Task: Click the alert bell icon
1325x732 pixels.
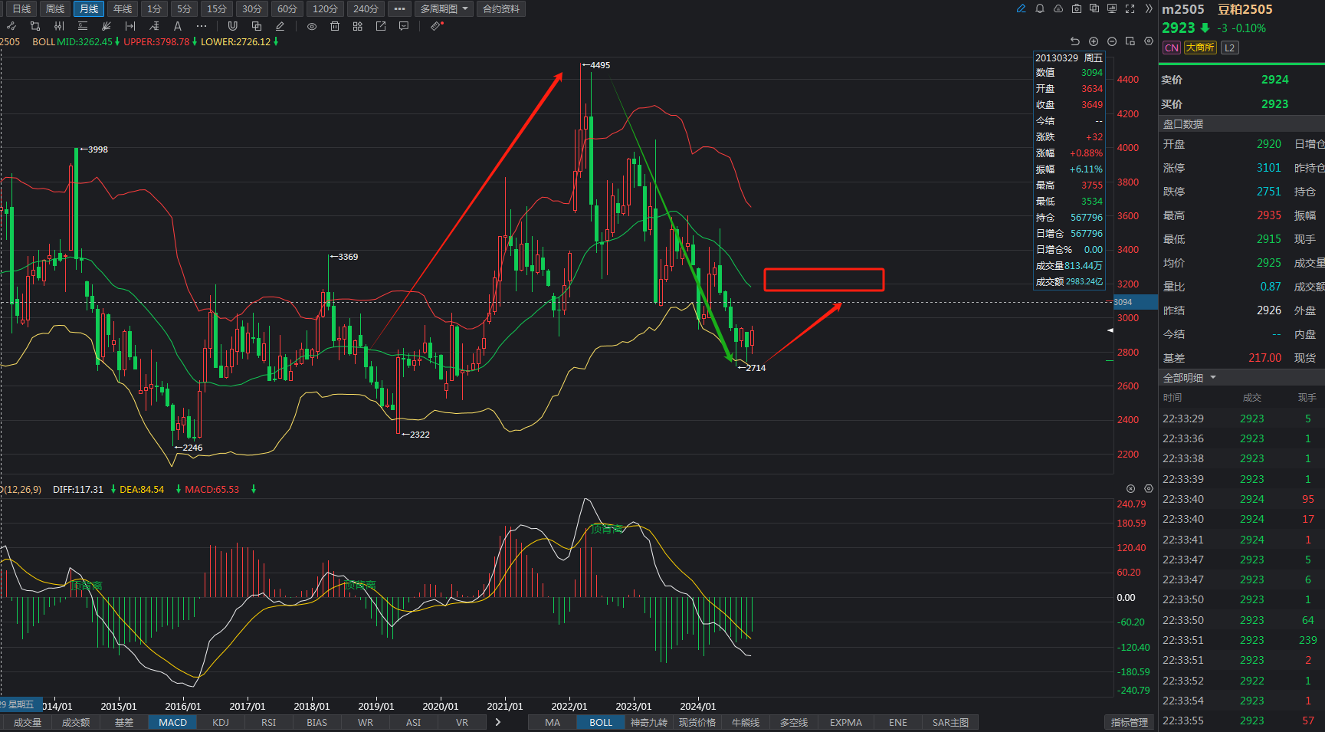Action: [1039, 8]
